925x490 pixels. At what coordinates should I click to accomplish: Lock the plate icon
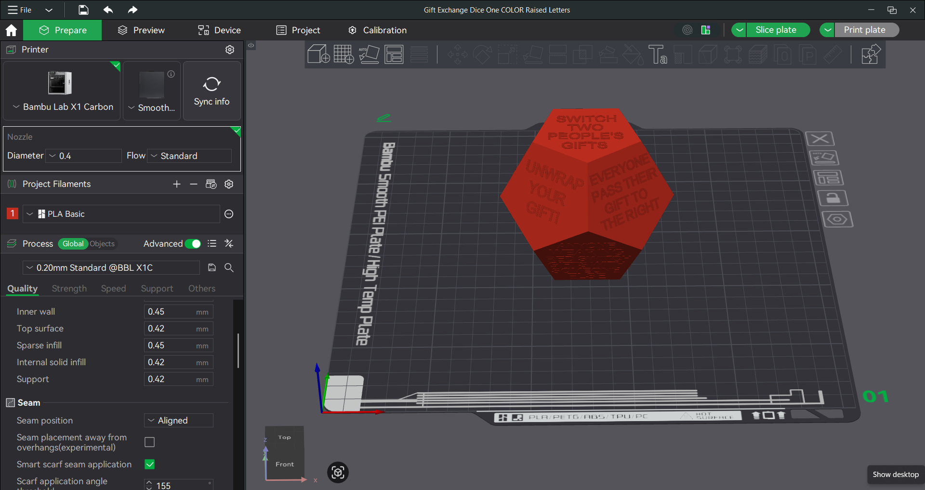click(x=833, y=198)
